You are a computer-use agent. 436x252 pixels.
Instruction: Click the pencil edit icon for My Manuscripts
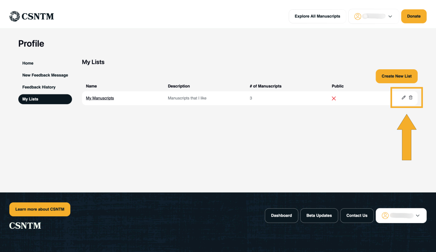404,98
